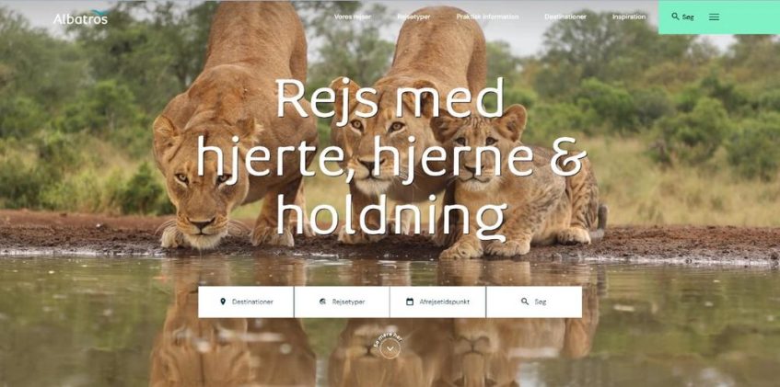Click the "Rejs med hjerte" hero heading
Screen dimensions: 780x387
(391, 158)
